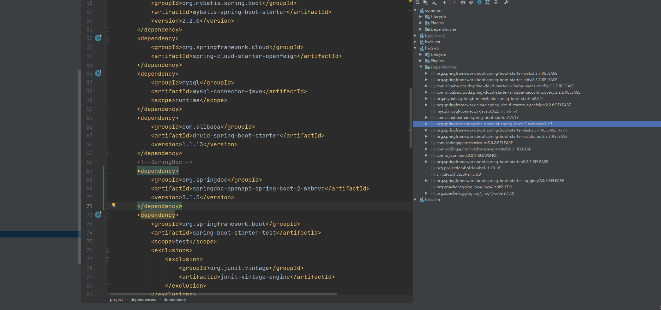Click the SpringDoc comment on line 66

[x=165, y=162]
